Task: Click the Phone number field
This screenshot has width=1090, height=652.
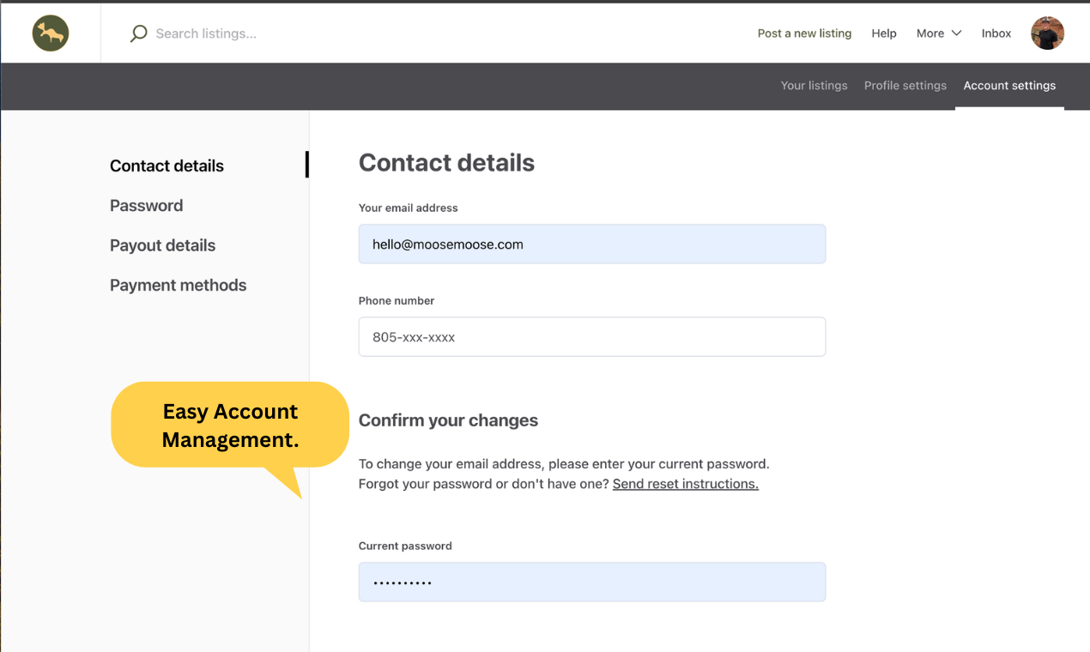Action: point(592,337)
